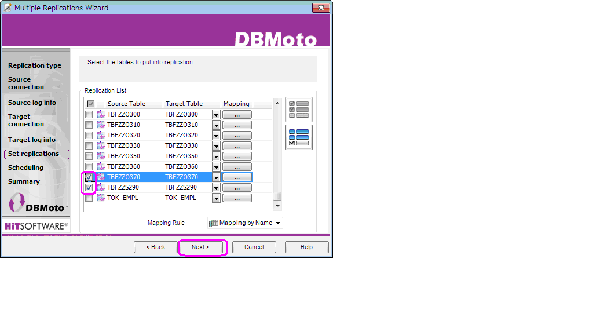Check the TBFZZO300 row checkbox
589x324 pixels.
coord(89,114)
